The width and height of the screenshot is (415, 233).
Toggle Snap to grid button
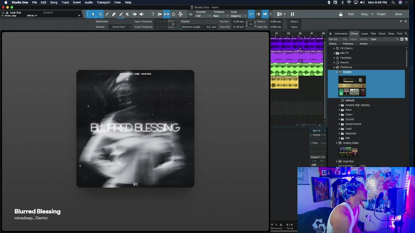pos(252,14)
